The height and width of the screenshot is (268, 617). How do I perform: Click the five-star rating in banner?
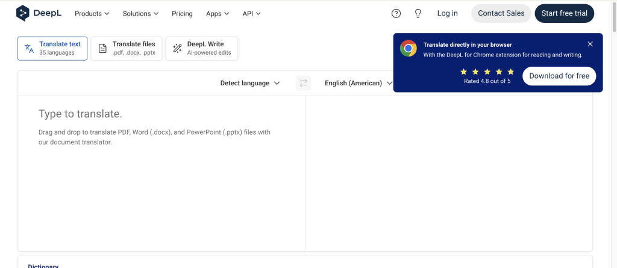tap(487, 72)
